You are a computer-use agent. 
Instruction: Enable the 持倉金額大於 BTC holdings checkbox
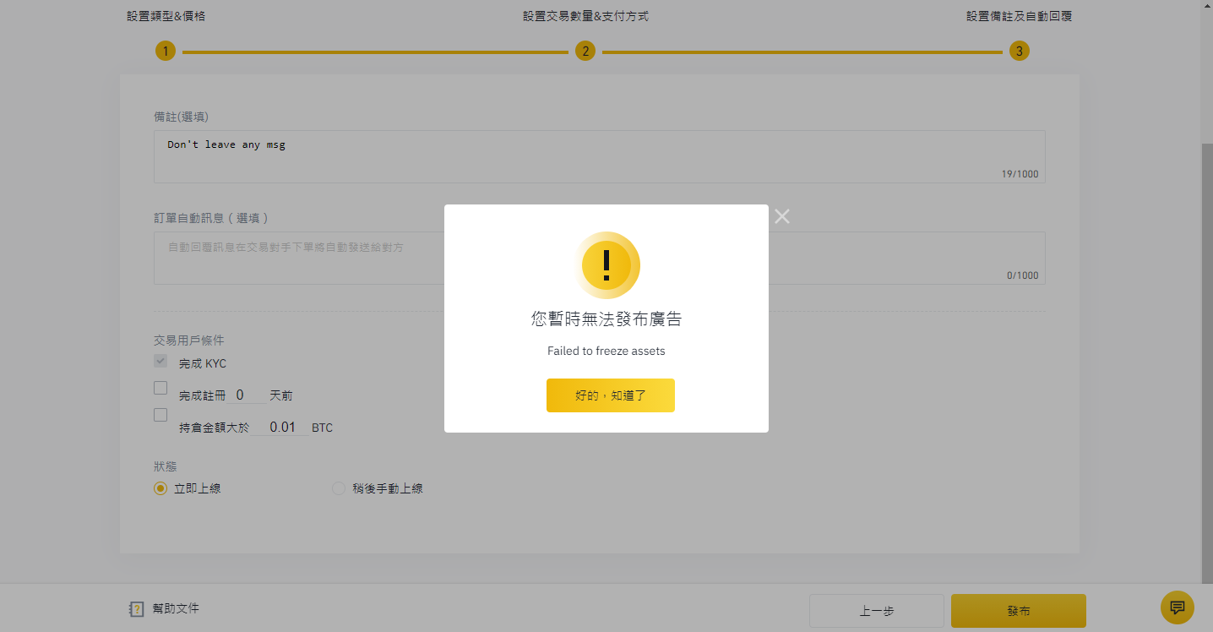(160, 414)
